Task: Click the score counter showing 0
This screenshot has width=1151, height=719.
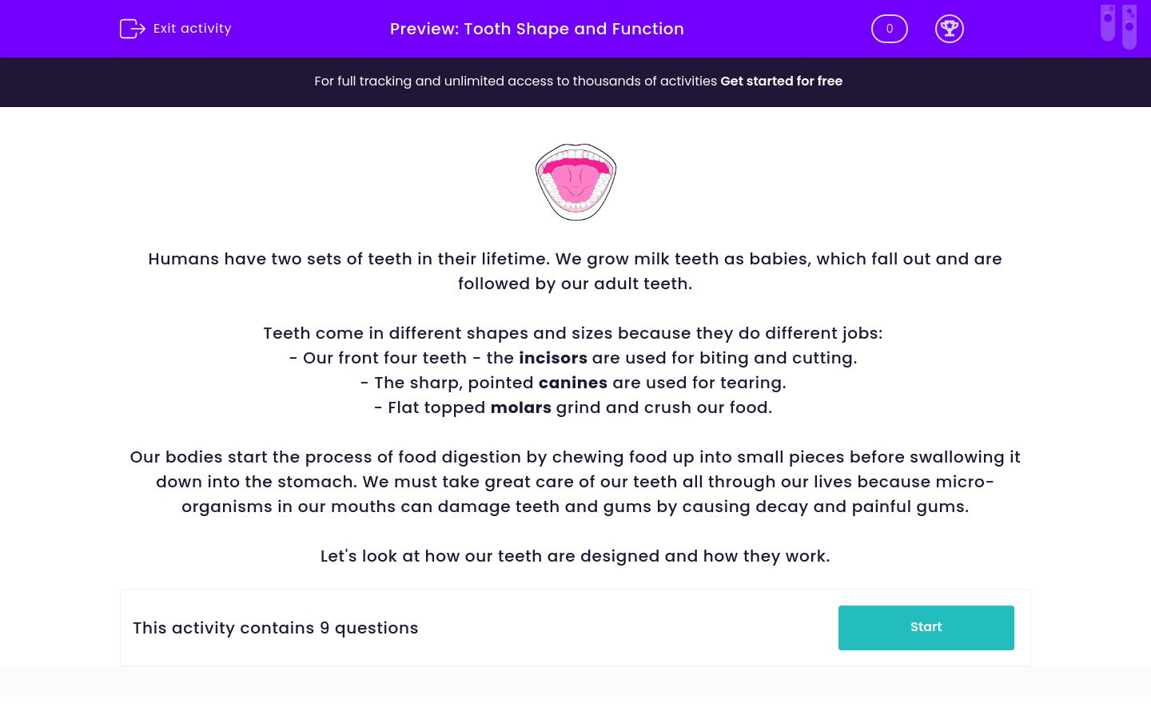Action: [x=889, y=28]
